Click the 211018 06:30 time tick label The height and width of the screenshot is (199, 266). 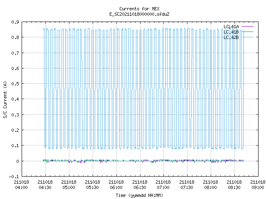point(140,185)
